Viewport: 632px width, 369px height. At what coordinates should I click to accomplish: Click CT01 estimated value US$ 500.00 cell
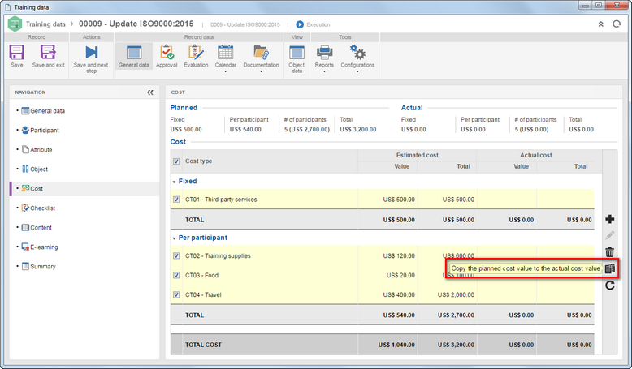[399, 200]
